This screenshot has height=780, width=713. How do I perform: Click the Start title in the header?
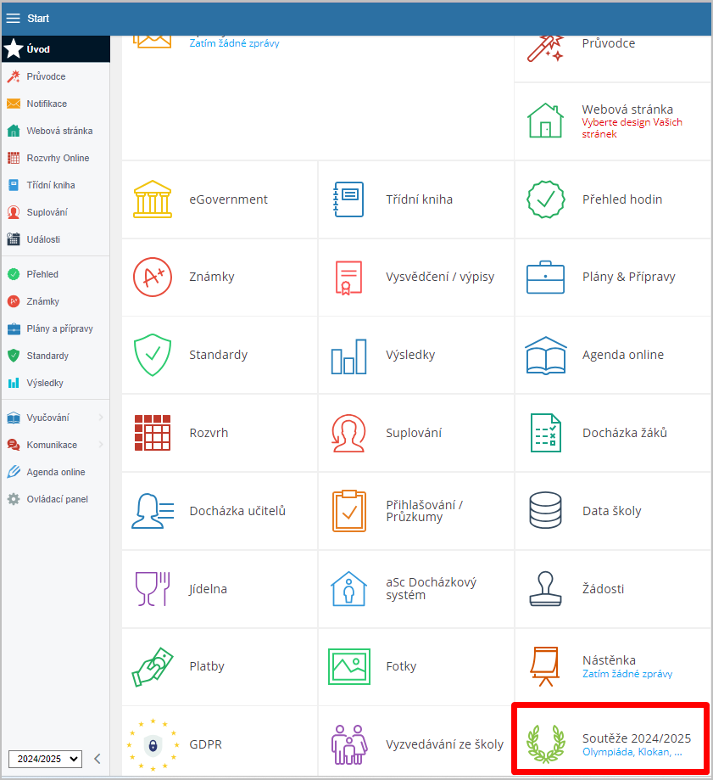pos(38,19)
